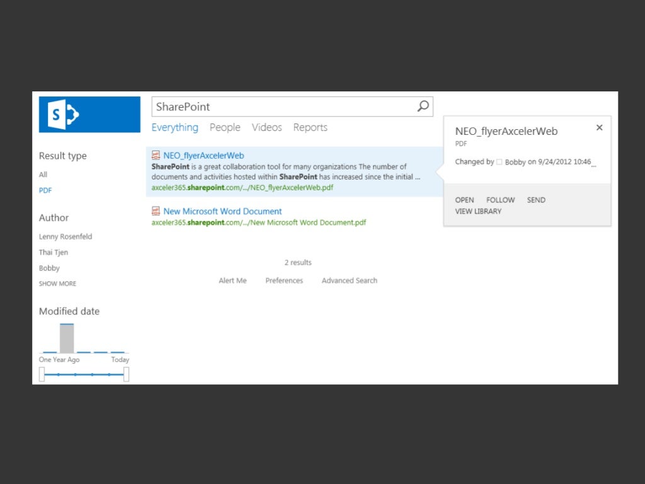The height and width of the screenshot is (484, 645).
Task: Open Advanced Search
Action: pyautogui.click(x=349, y=280)
